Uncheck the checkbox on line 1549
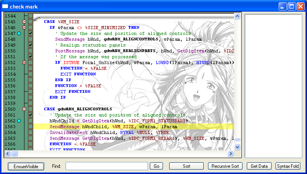 [30, 45]
